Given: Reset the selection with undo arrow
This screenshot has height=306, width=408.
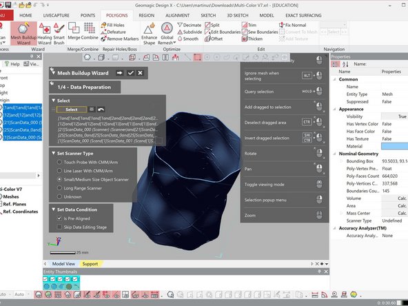Looking at the screenshot, I should [101, 110].
